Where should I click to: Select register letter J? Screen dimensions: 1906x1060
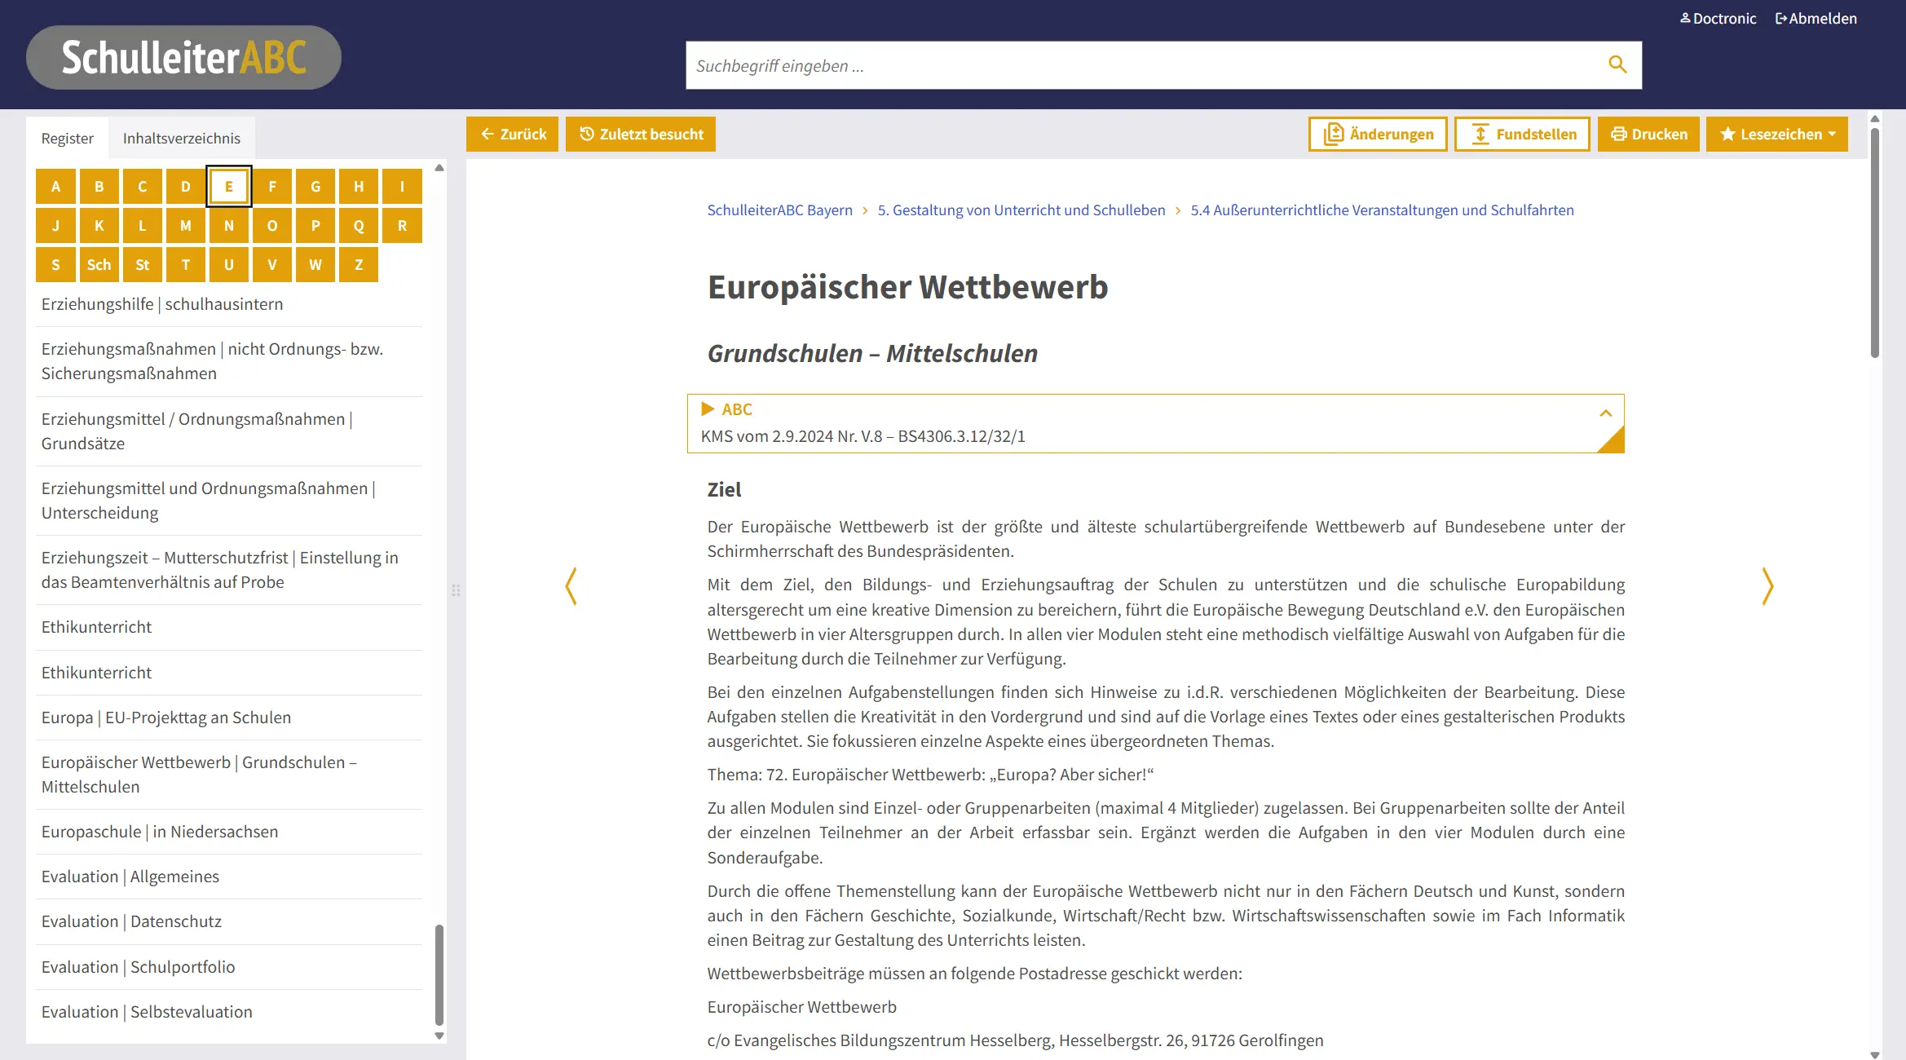click(x=55, y=225)
